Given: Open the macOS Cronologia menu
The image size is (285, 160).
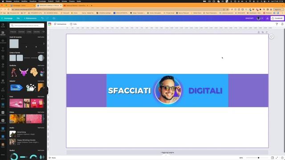Looking at the screenshot, I should point(42,1).
